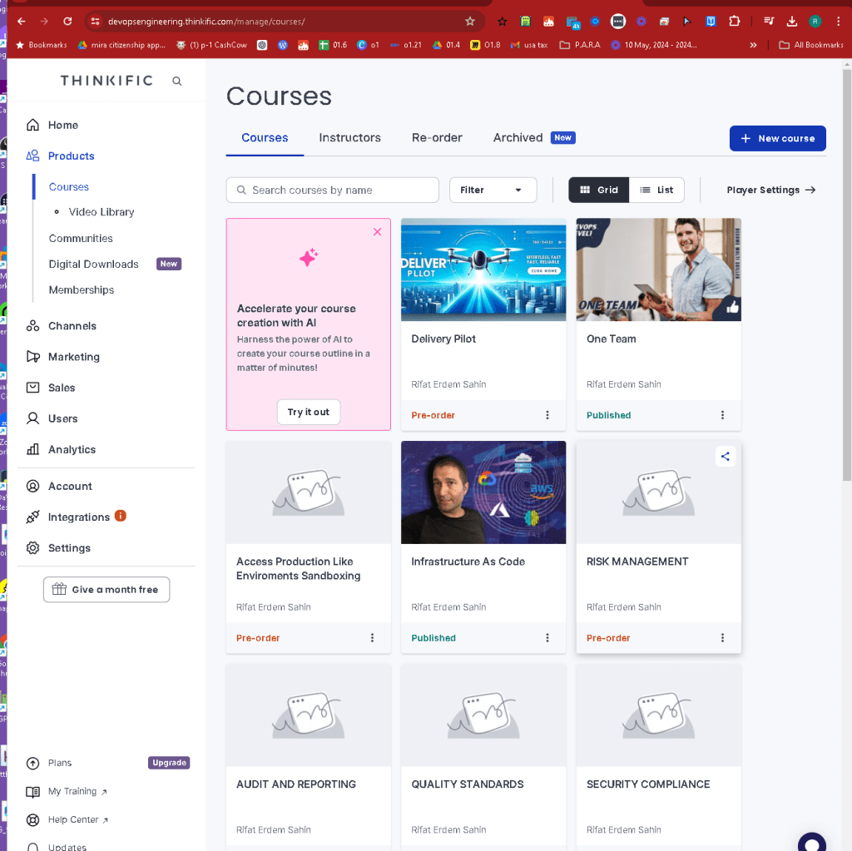Click the New course button
This screenshot has width=852, height=851.
click(x=778, y=139)
